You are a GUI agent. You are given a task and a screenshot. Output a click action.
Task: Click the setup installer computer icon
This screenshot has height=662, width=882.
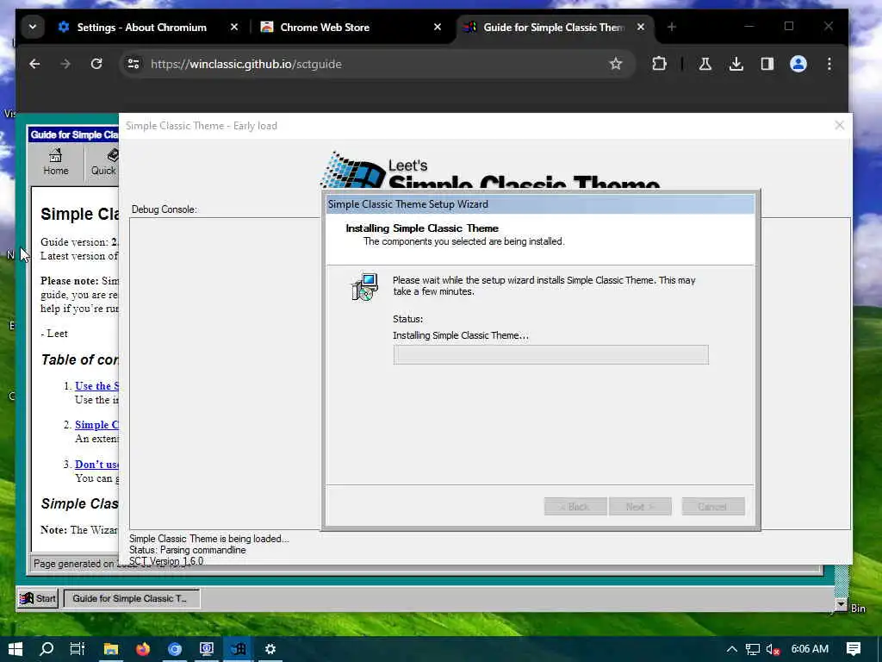(x=365, y=287)
